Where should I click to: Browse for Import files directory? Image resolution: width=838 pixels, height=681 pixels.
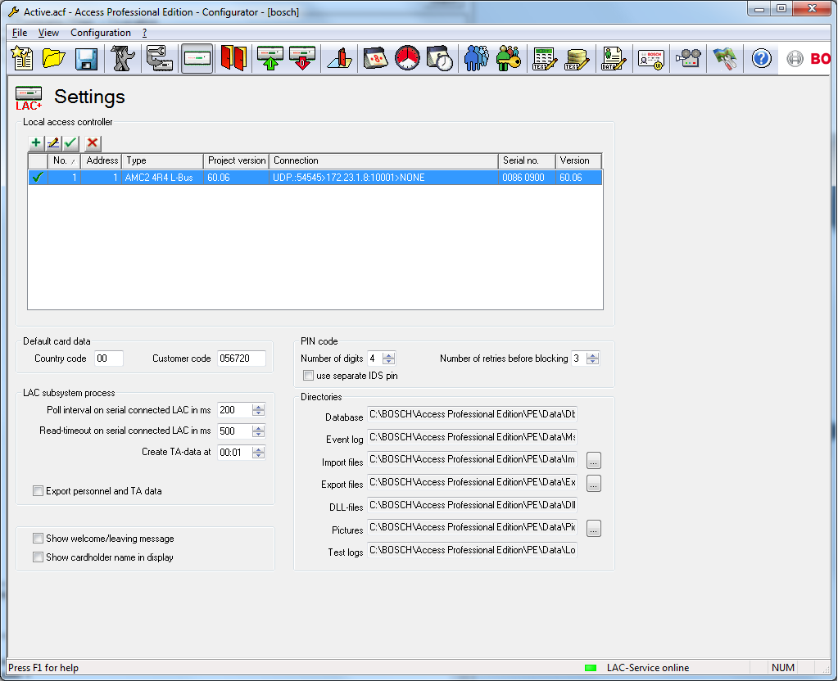594,460
